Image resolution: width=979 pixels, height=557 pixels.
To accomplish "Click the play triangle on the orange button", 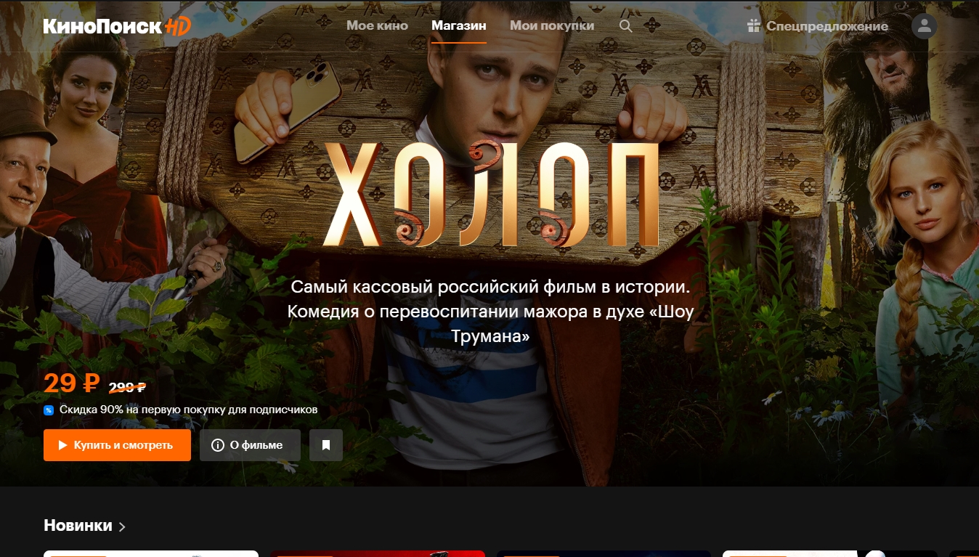I will pos(63,445).
